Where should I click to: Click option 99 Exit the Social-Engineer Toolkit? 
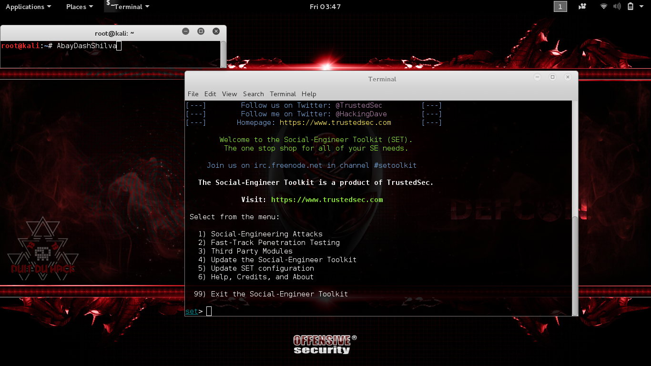[271, 294]
